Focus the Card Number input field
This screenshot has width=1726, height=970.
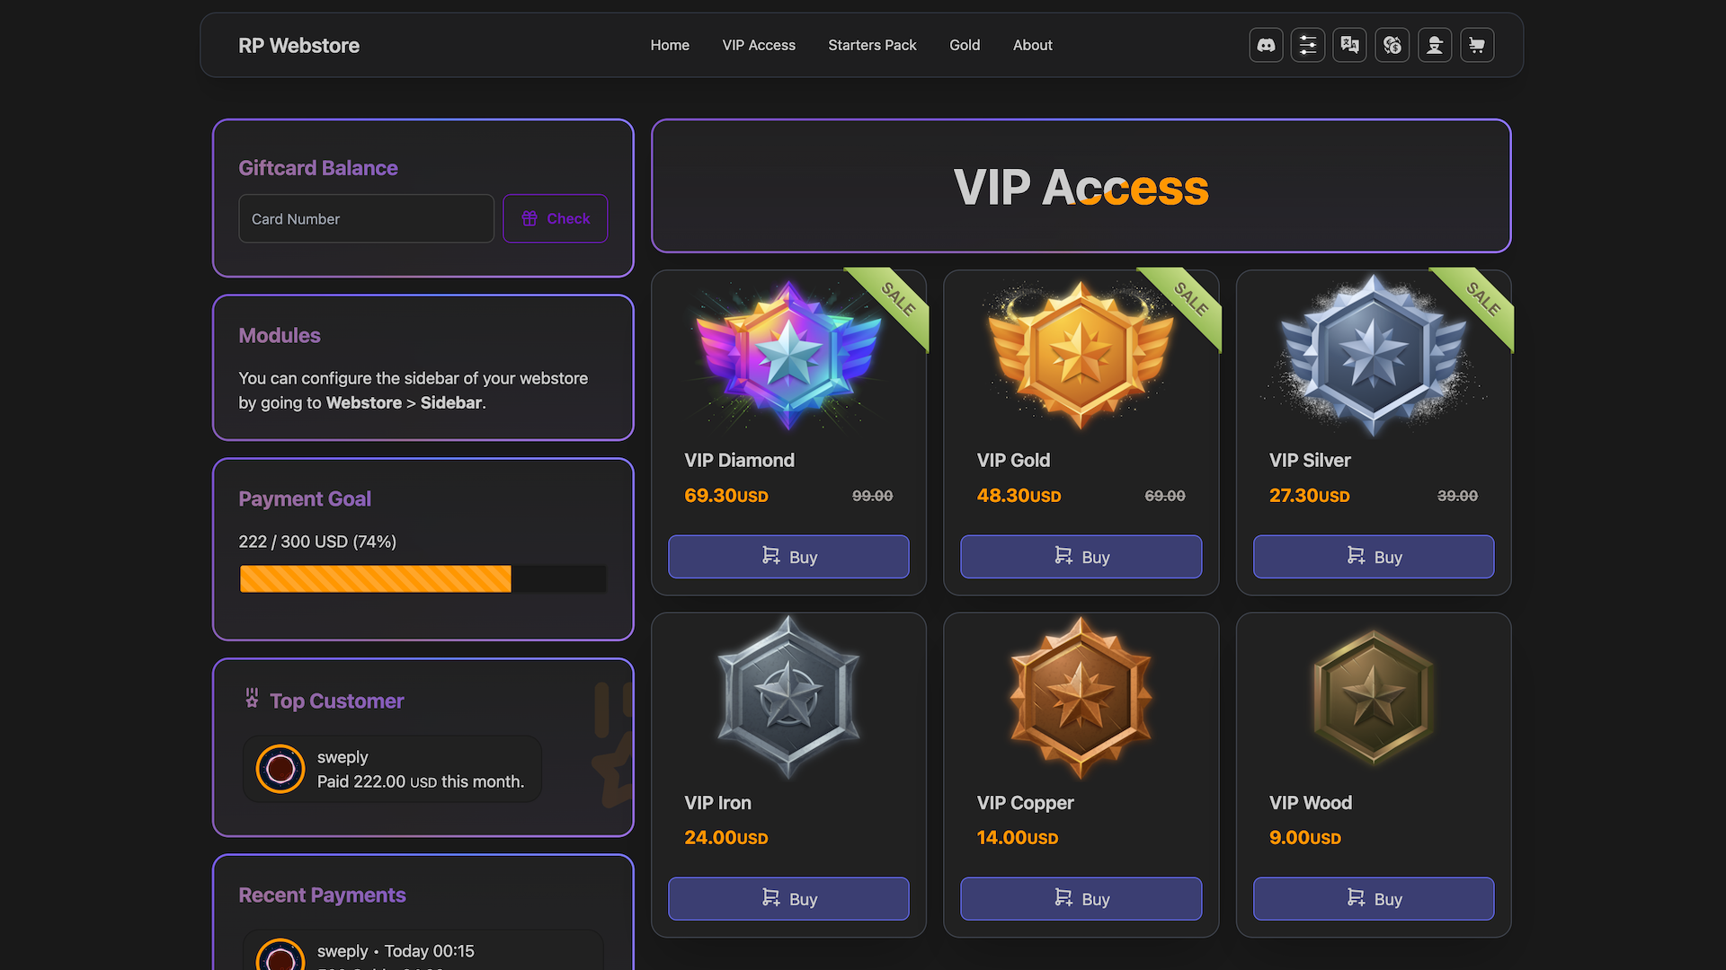[x=366, y=219]
